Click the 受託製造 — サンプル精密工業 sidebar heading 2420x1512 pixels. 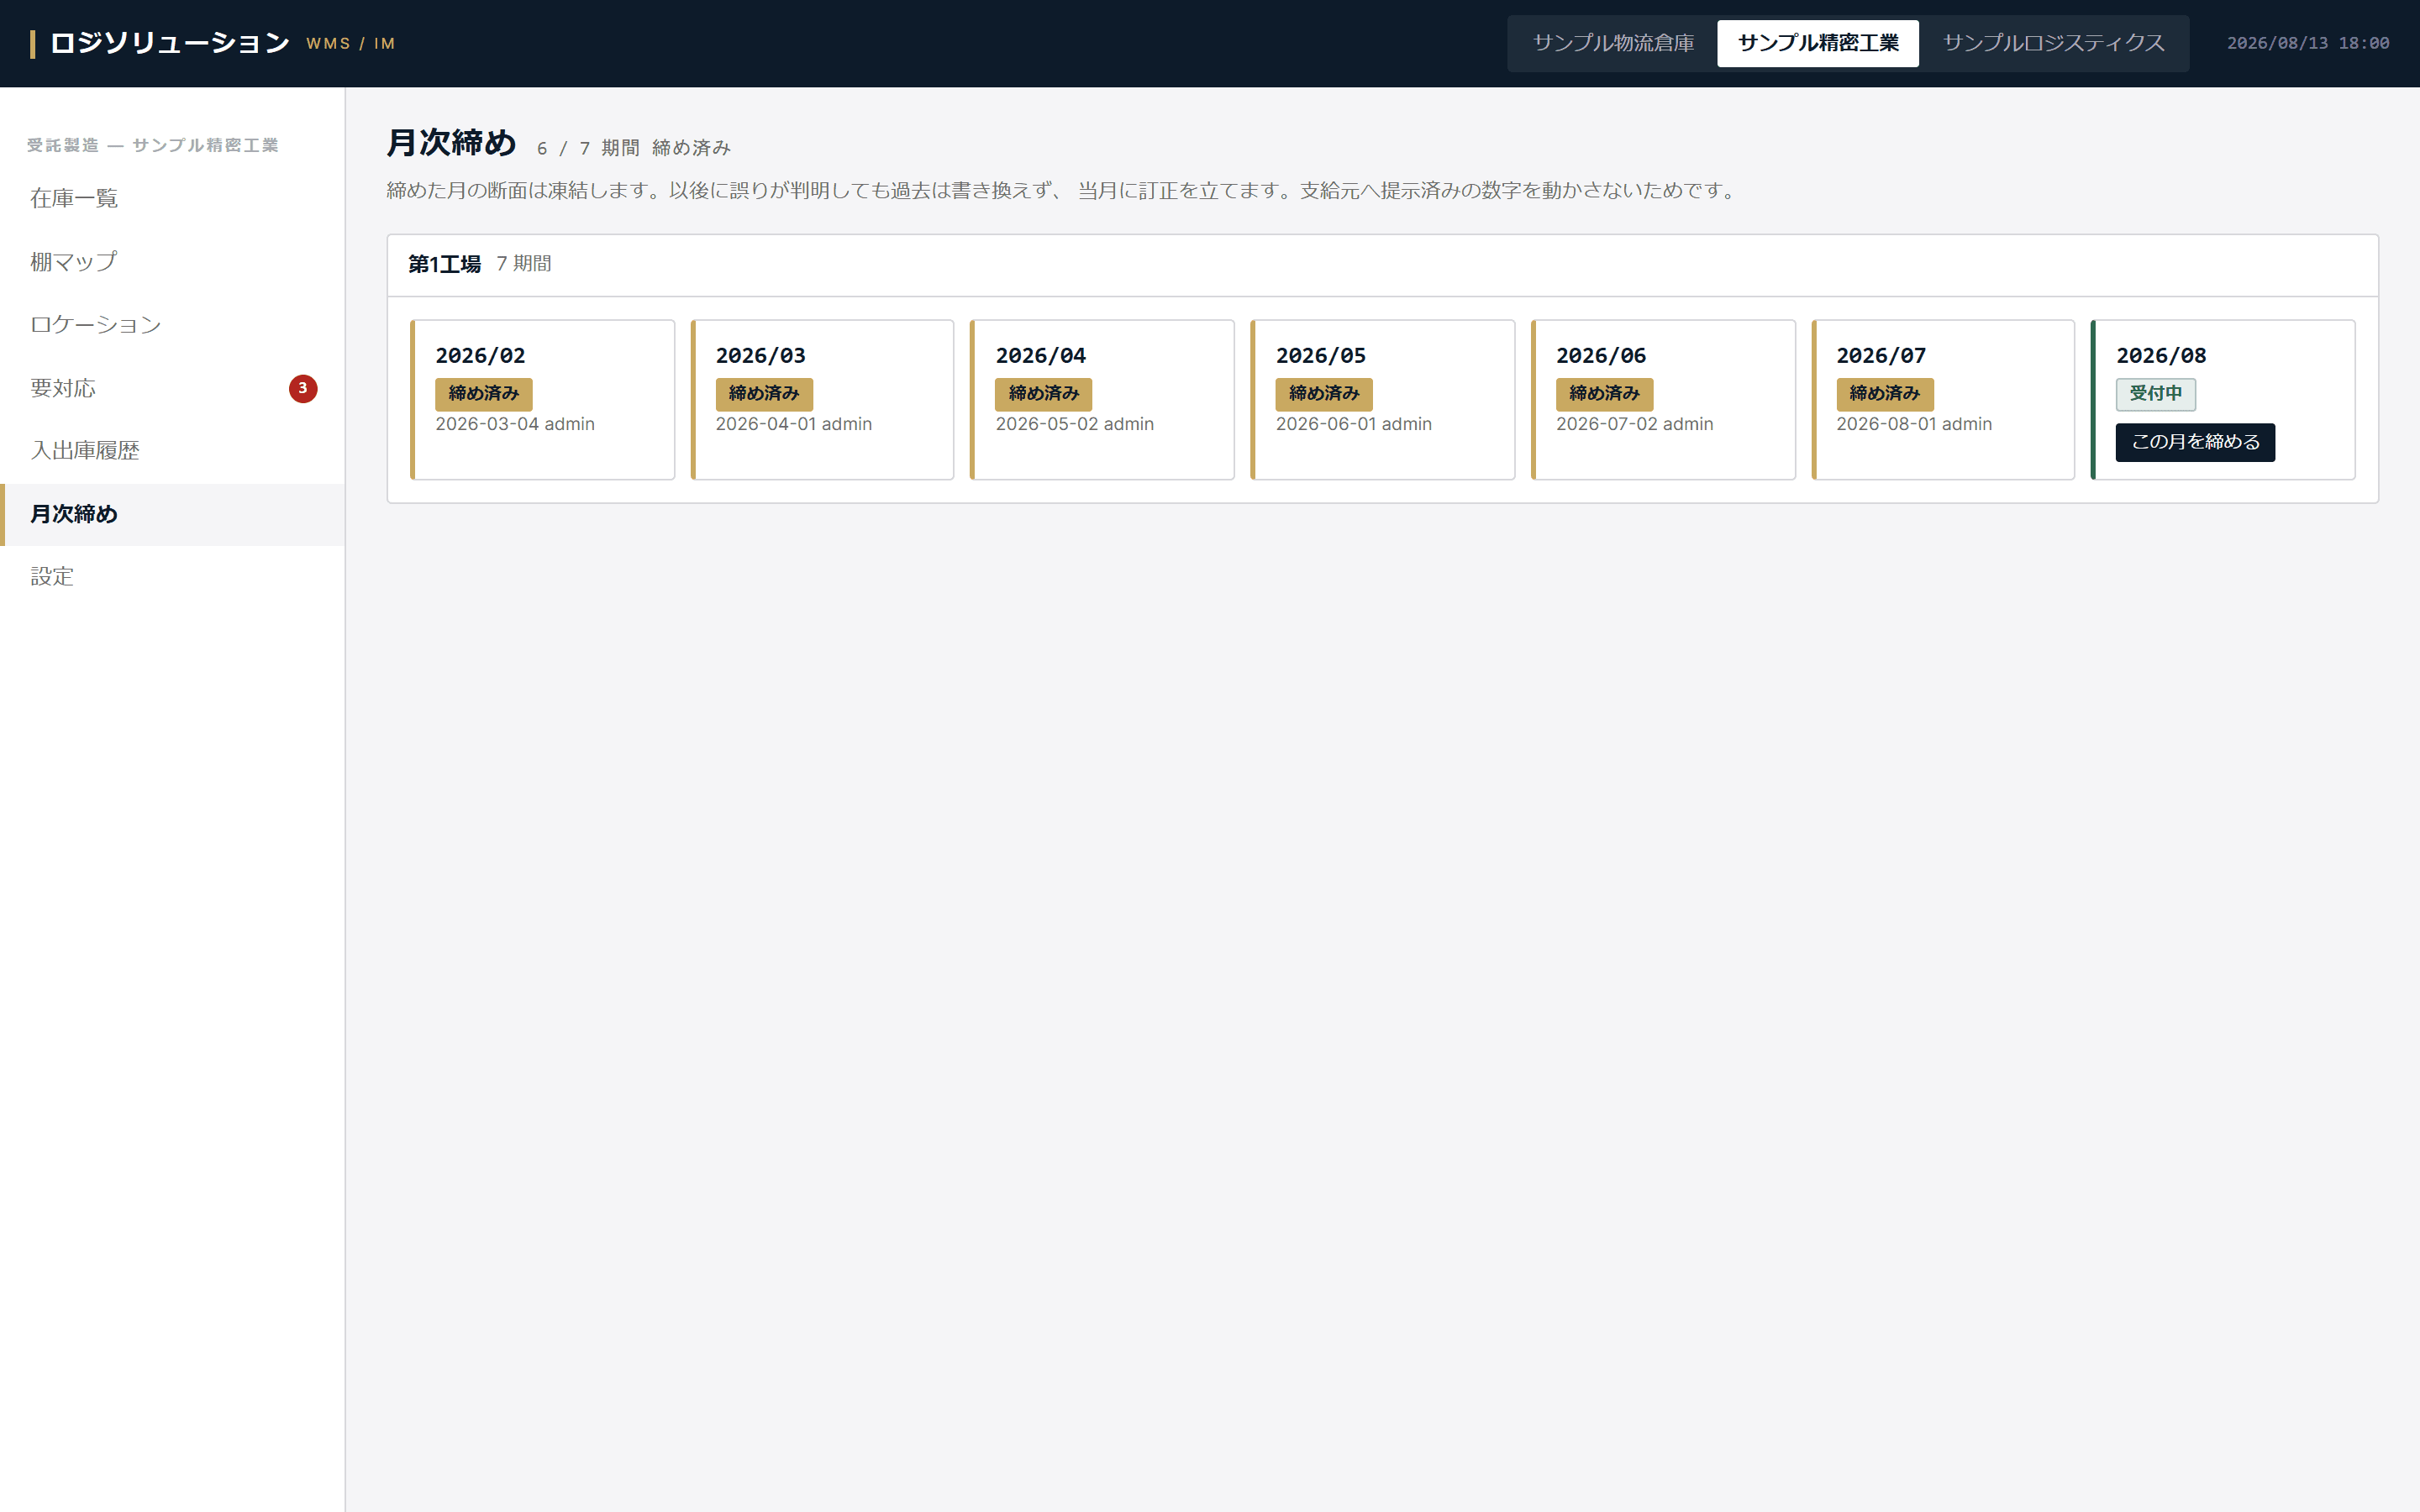pyautogui.click(x=153, y=145)
